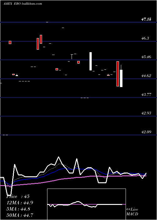Click the tall red candlestick near chart's right end
Viewport: 157px width, 220px height.
[x=118, y=74]
